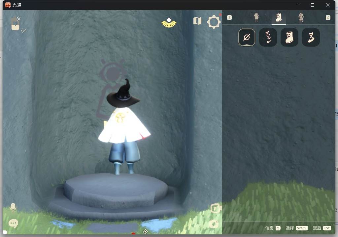This screenshot has height=237, width=338.
Task: Click the C next category key
Action: [x=328, y=18]
